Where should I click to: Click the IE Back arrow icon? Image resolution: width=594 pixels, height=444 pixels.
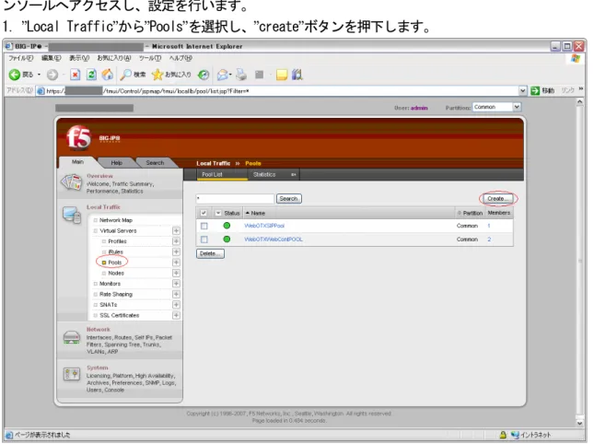(x=15, y=75)
